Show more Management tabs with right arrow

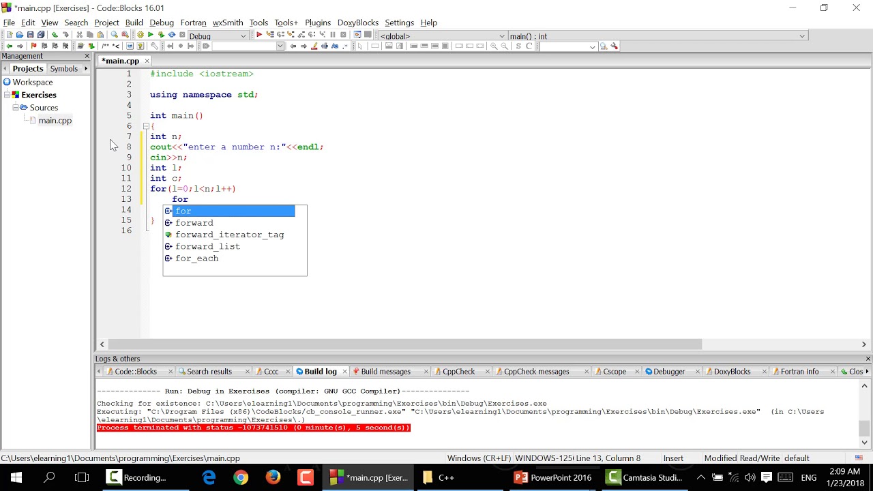tap(86, 68)
